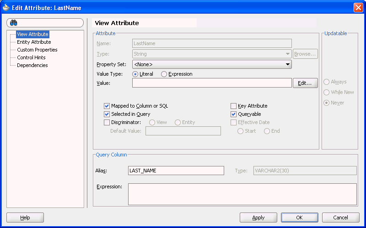Select View Attribute in the tree
Viewport: 366px width, 228px height.
pos(32,34)
